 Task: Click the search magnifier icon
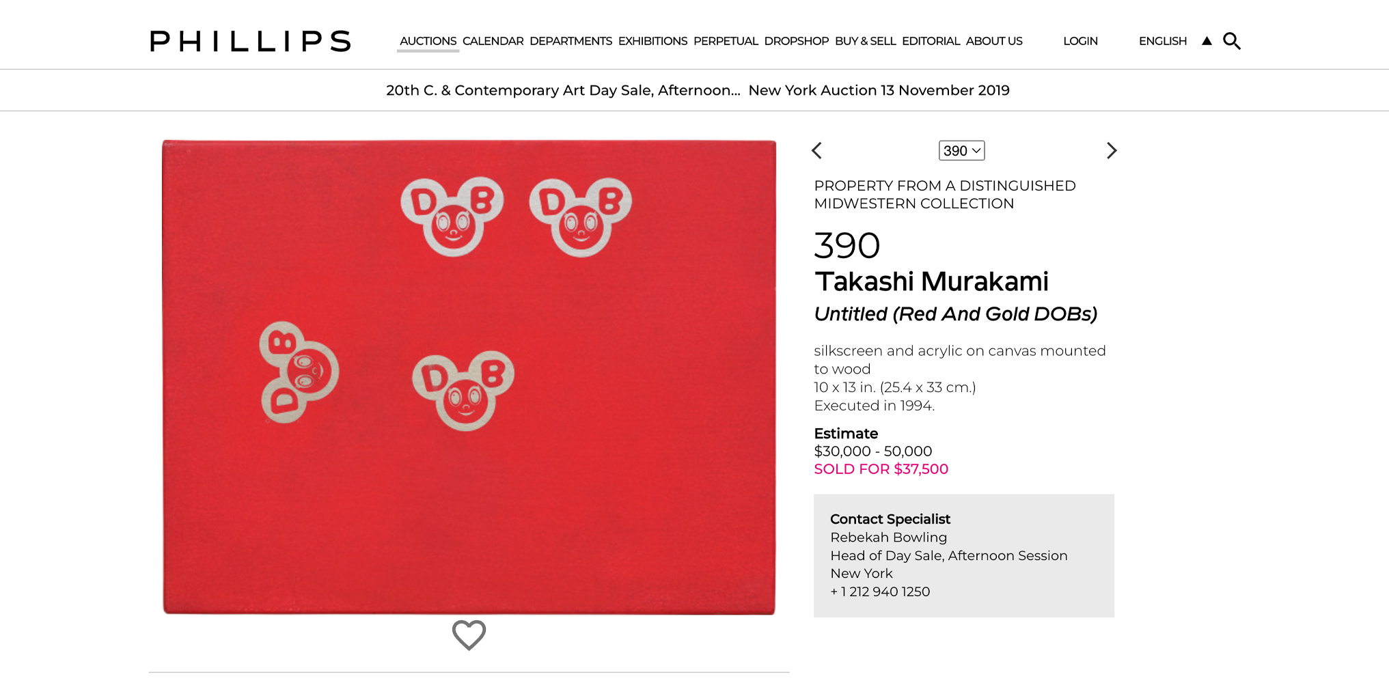[1232, 41]
